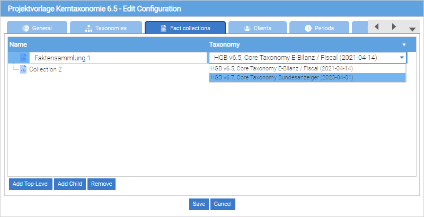Save the configuration
The height and width of the screenshot is (217, 424).
tap(199, 204)
